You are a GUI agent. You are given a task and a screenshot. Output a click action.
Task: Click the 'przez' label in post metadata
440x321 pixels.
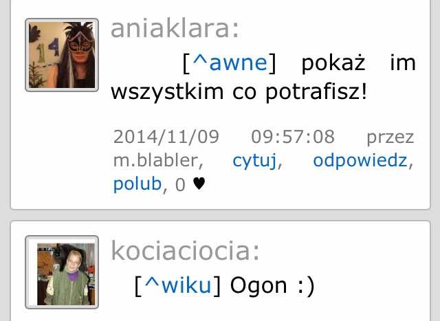click(390, 137)
